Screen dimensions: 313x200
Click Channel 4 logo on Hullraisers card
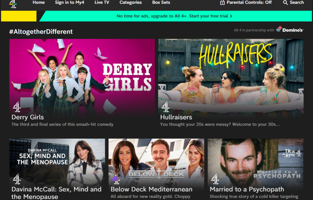pyautogui.click(x=165, y=107)
